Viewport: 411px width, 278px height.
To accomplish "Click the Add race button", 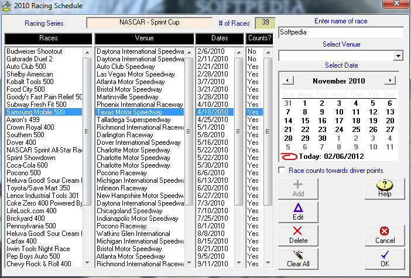I will [x=298, y=189].
